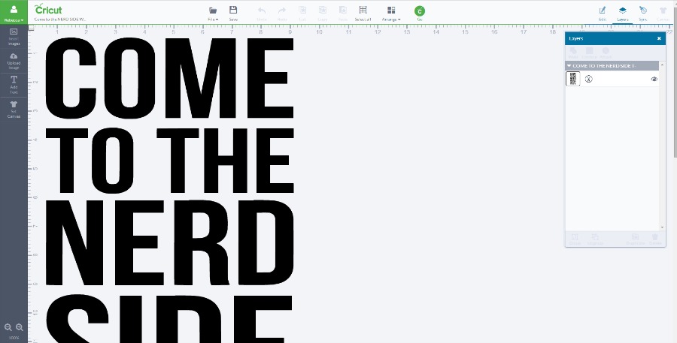Click the Group icon in Layers
Viewport: 677px width, 343px height.
click(x=575, y=239)
